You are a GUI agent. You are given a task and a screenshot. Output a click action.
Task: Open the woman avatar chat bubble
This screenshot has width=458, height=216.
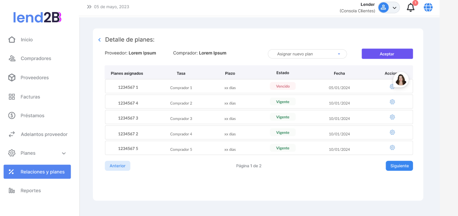(401, 79)
